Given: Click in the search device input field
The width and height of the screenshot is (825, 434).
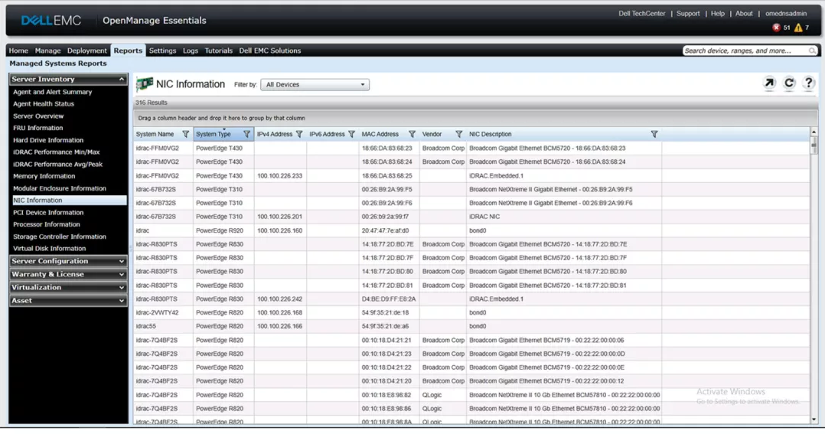Looking at the screenshot, I should click(x=745, y=51).
